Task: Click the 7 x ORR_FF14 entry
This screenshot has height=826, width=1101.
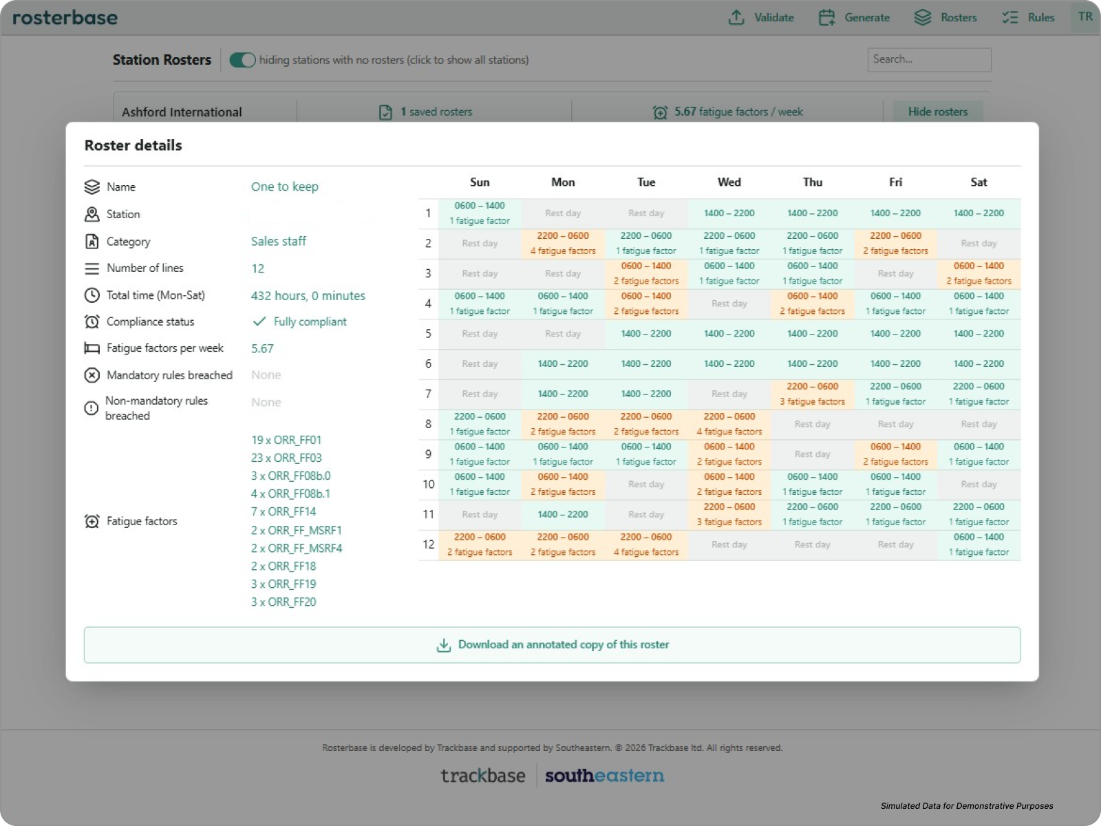Action: [284, 511]
